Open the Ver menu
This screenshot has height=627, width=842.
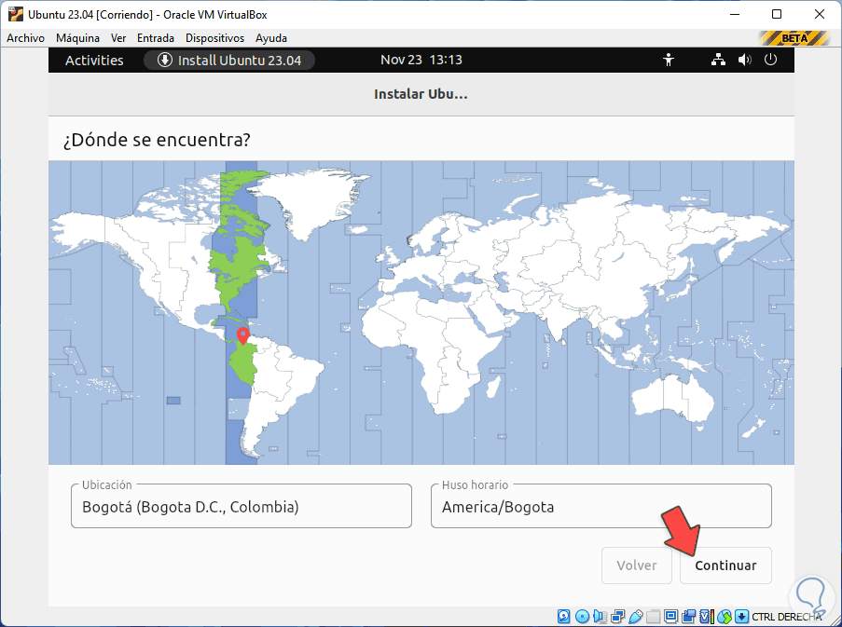point(118,38)
